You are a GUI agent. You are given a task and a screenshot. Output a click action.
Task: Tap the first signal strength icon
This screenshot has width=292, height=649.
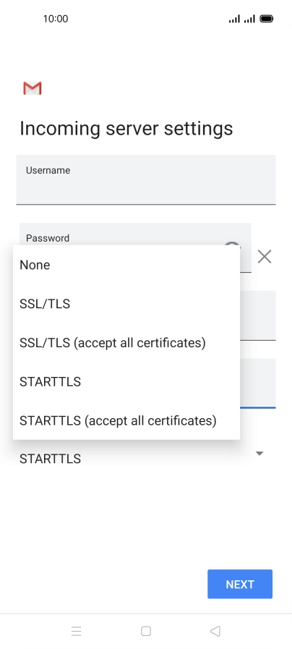tap(234, 19)
